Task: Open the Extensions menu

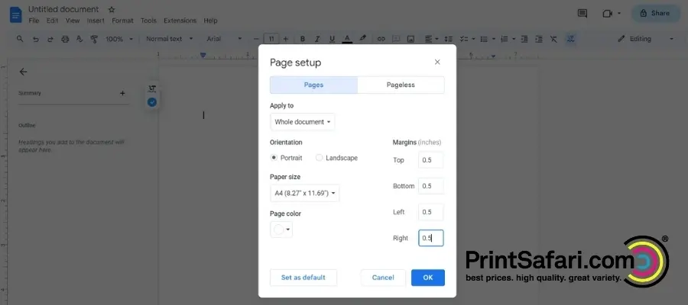Action: coord(180,21)
